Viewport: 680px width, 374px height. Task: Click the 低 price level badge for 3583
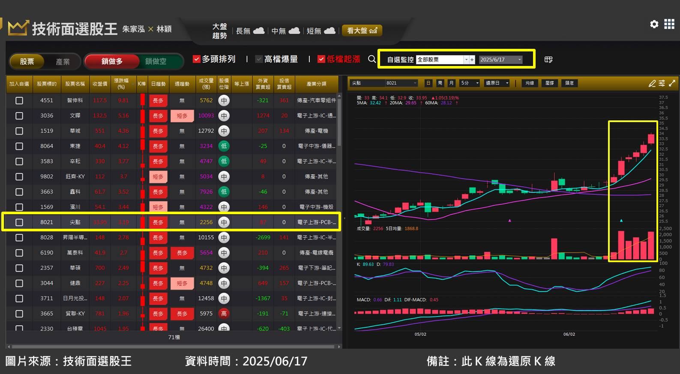(x=224, y=161)
